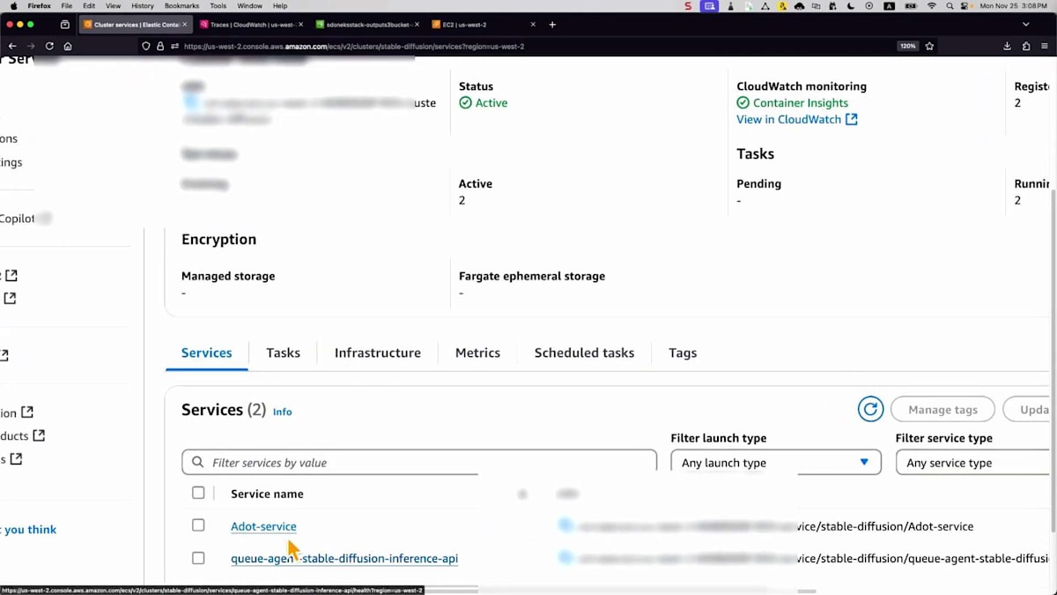Open the History menu
1057x595 pixels.
click(143, 5)
